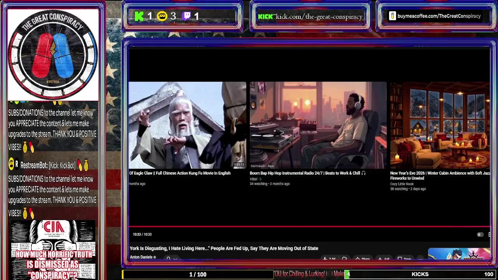498x280 pixels.
Task: Toggle the player autoplay switch
Action: [480, 234]
